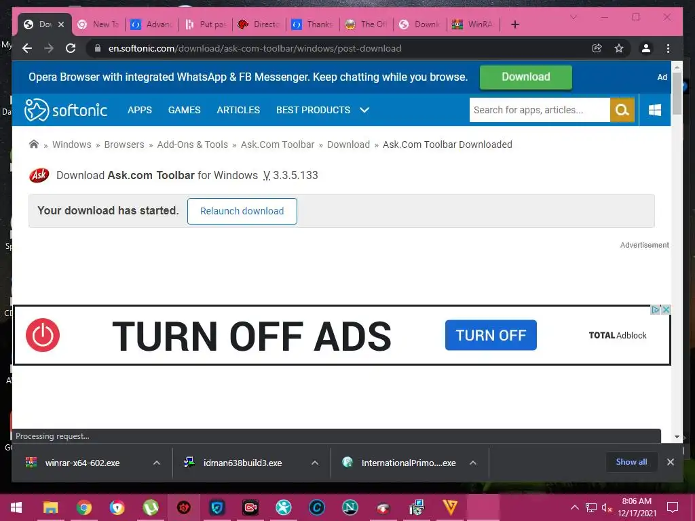The width and height of the screenshot is (695, 521).
Task: Click the Relaunch download button
Action: 242,211
